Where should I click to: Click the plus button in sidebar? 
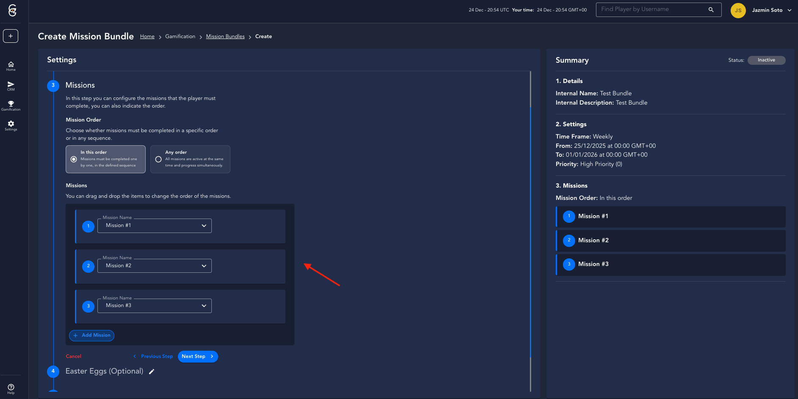(11, 36)
